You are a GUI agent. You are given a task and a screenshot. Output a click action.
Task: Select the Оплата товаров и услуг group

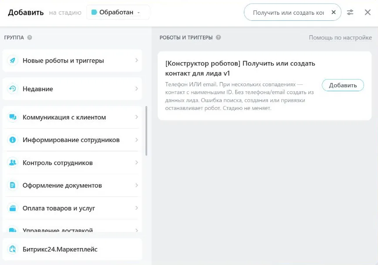click(x=72, y=208)
